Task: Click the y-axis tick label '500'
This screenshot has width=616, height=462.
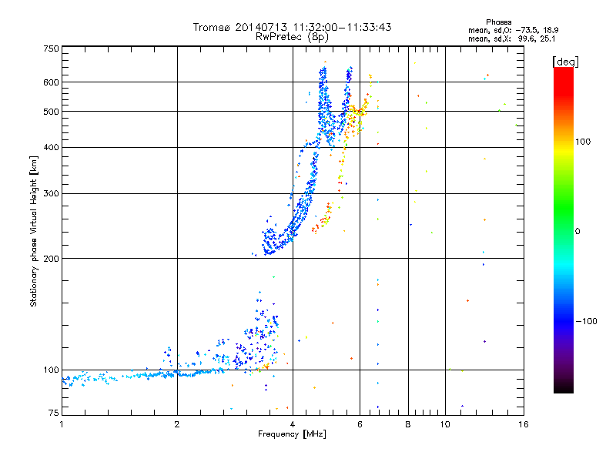Action: click(51, 112)
